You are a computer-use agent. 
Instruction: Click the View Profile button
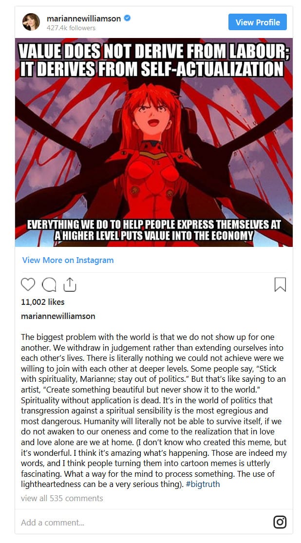[x=258, y=22]
